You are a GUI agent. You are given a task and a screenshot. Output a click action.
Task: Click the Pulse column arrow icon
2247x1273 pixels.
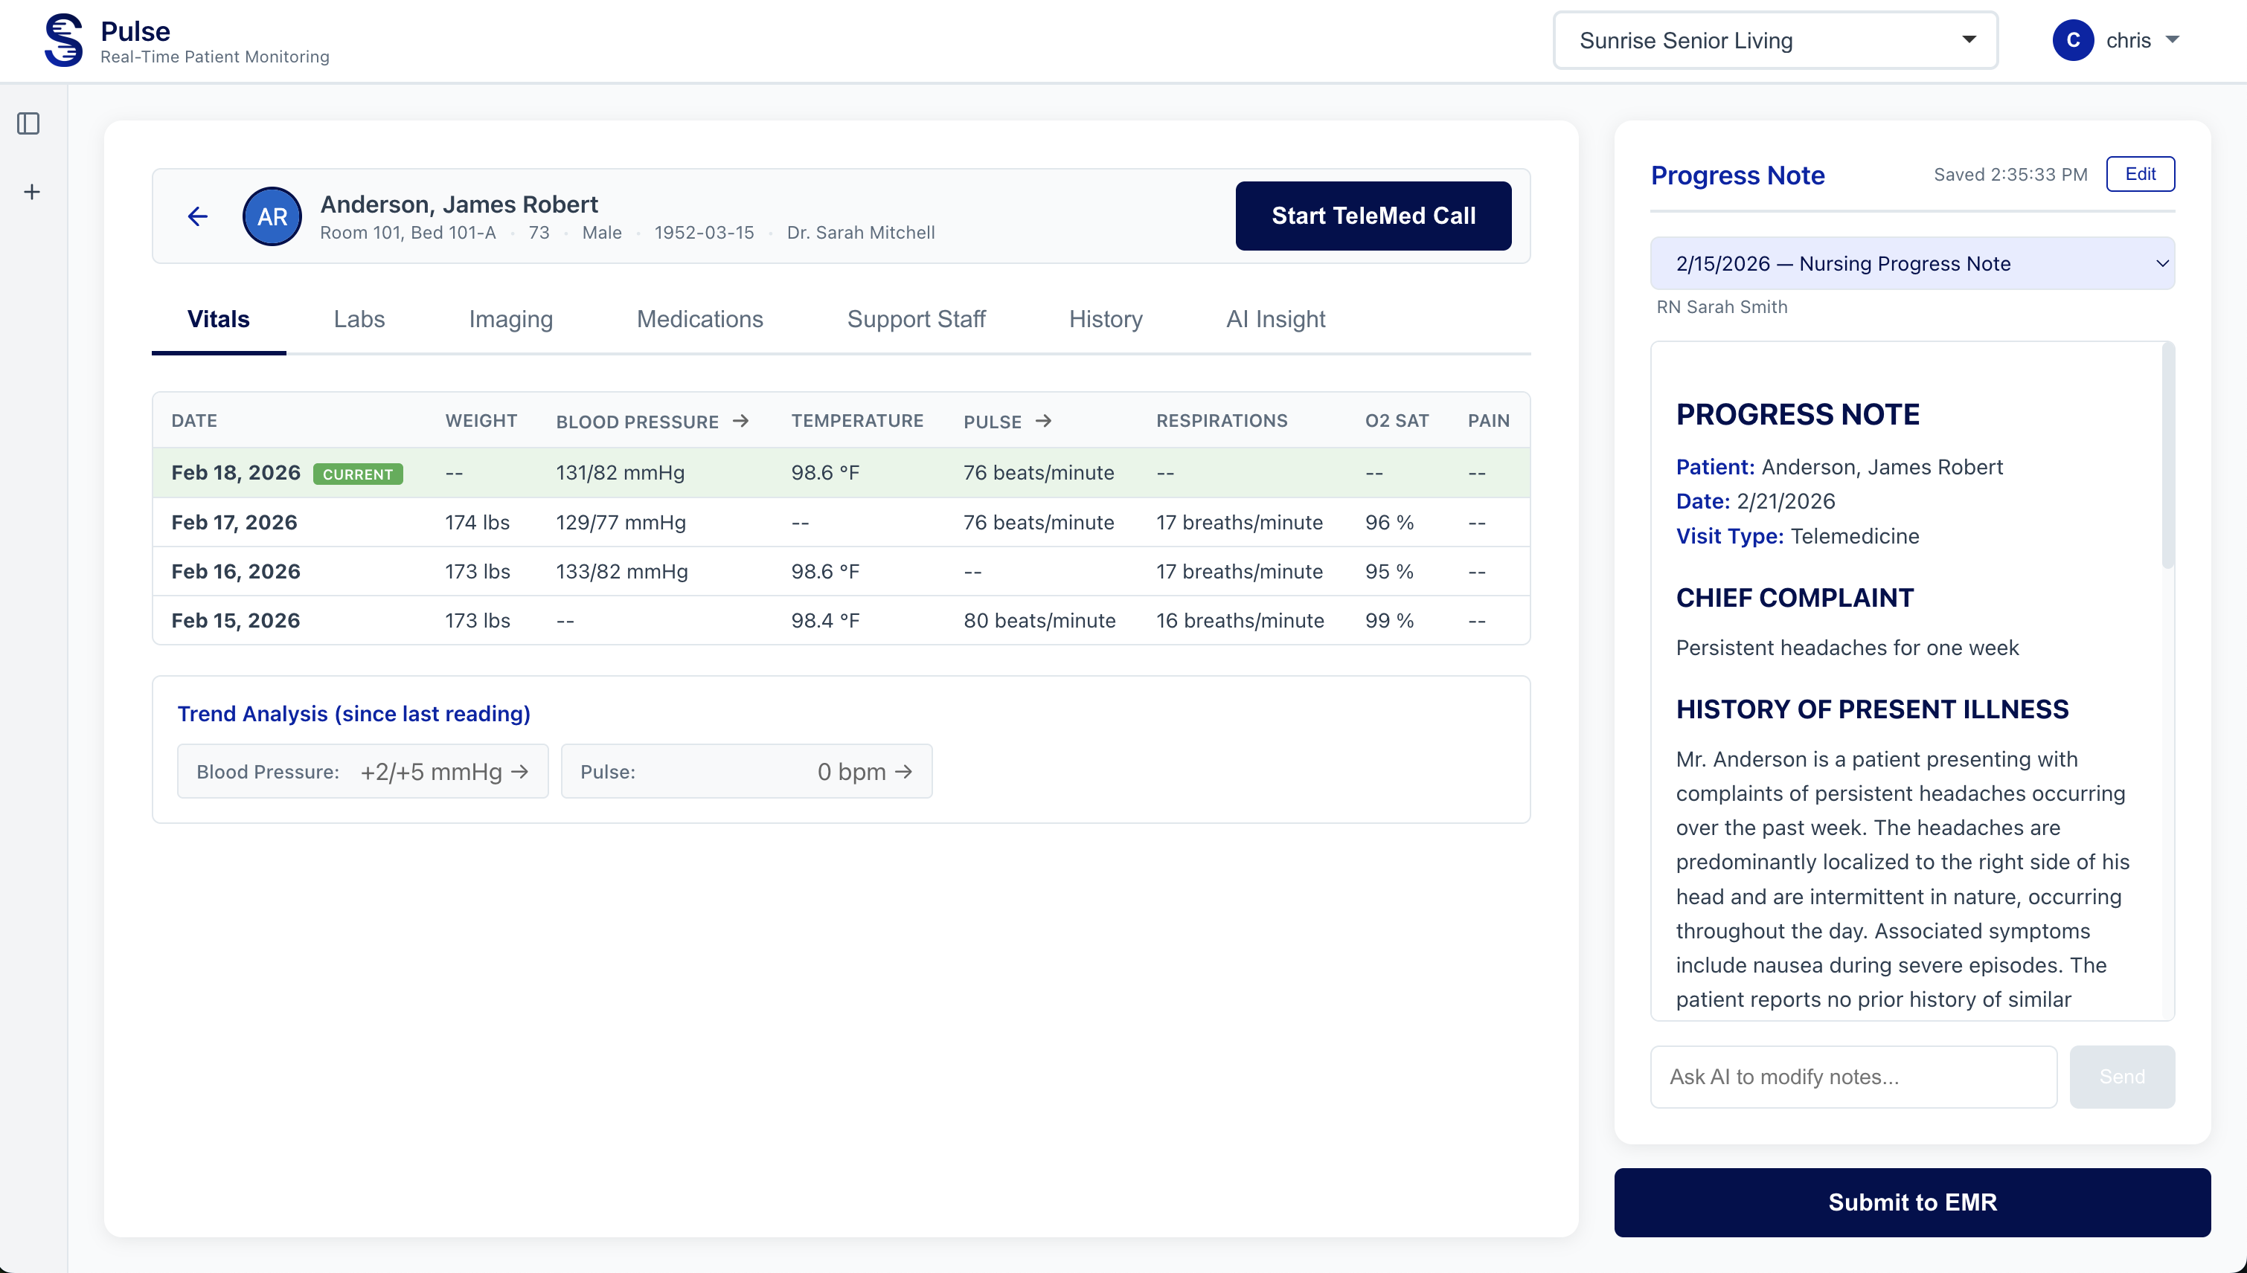(x=1043, y=421)
